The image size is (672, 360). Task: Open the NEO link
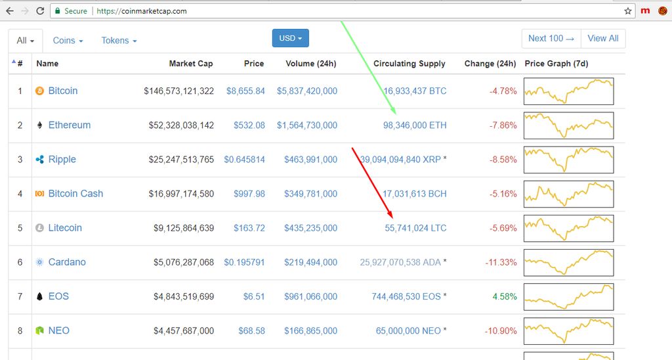point(58,331)
